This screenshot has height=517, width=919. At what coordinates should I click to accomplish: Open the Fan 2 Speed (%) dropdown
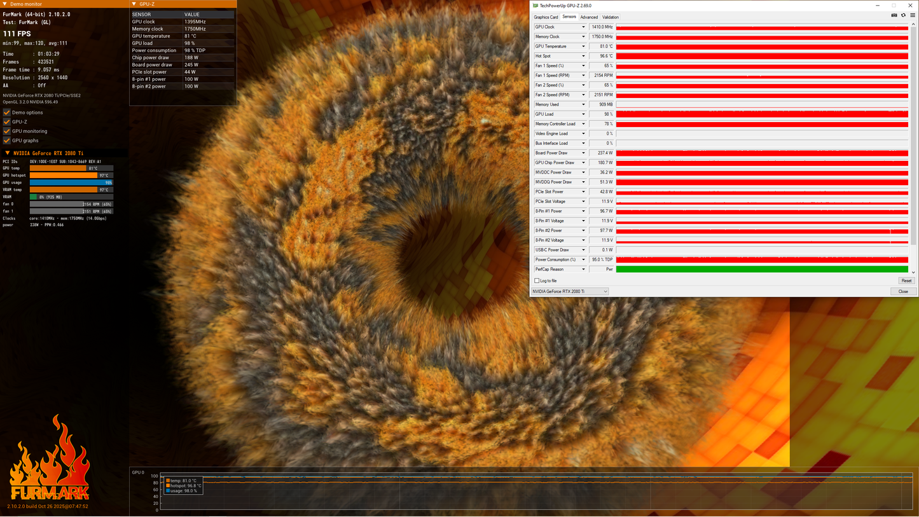coord(583,85)
